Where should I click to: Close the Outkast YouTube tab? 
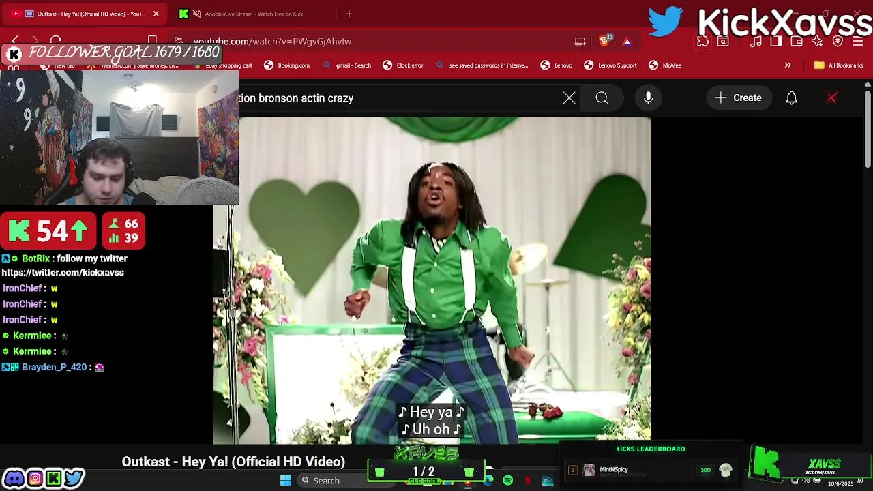(x=156, y=14)
